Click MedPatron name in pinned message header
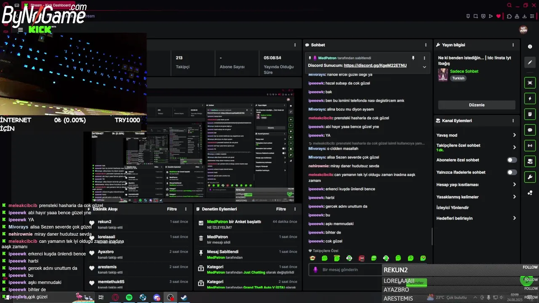 click(327, 58)
